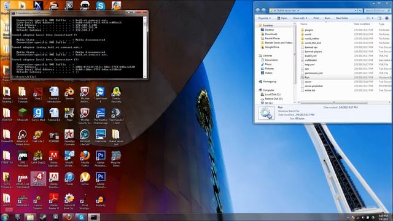
Task: Open the Help icon in Explorer toolbar
Action: 387,18
